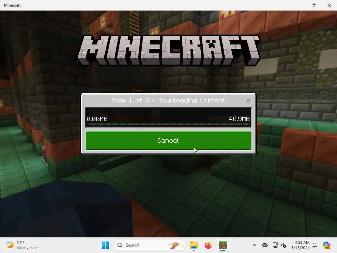The image size is (337, 253).
Task: Click the Step 1 of 2 title
Action: pyautogui.click(x=168, y=100)
